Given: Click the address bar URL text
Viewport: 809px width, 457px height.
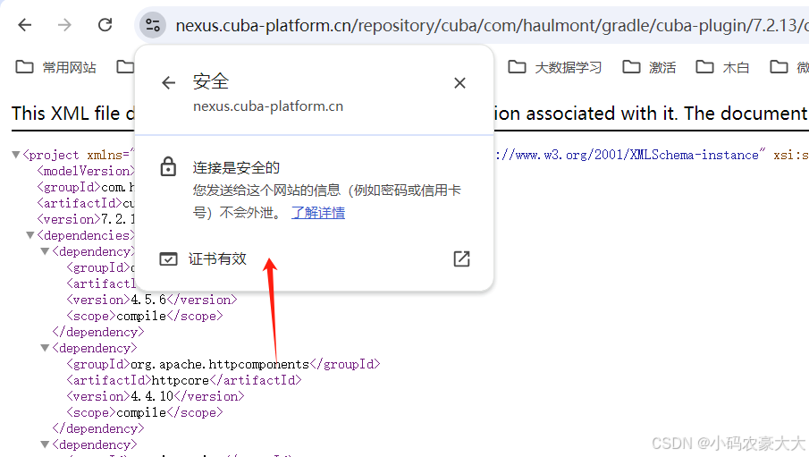Looking at the screenshot, I should [491, 25].
